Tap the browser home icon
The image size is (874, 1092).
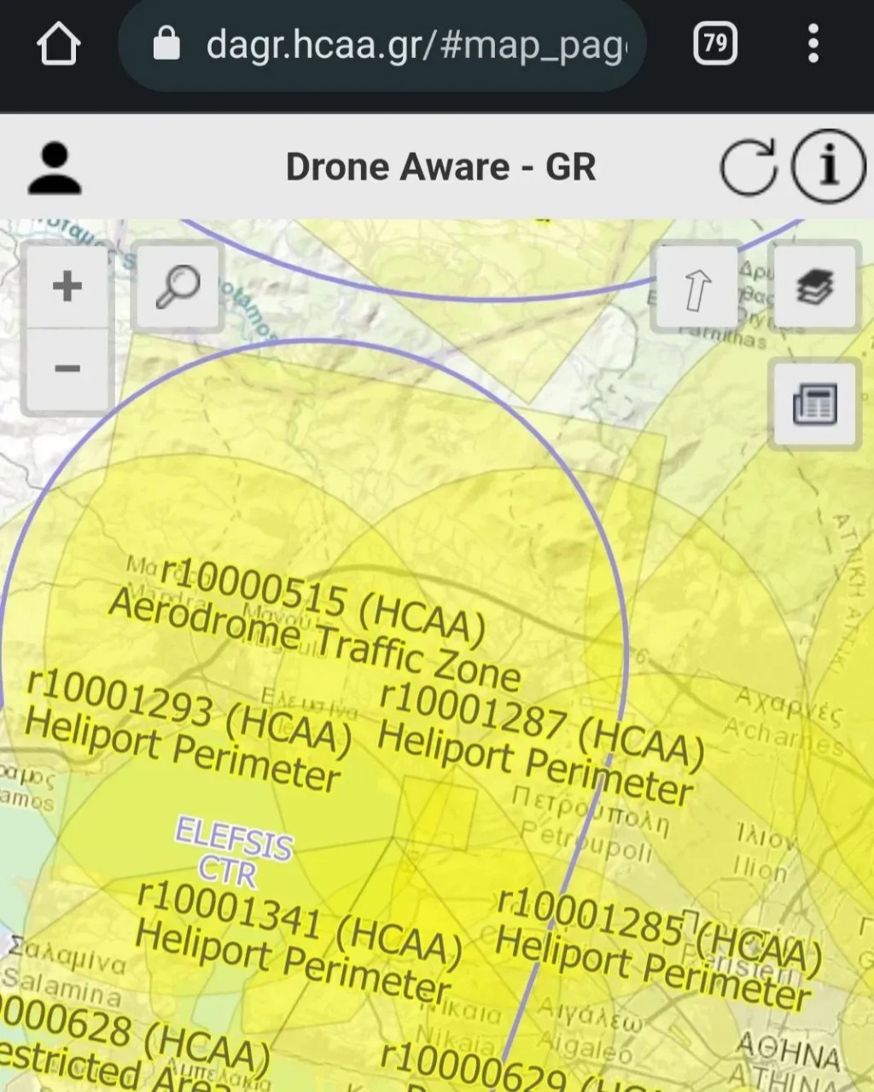coord(58,44)
